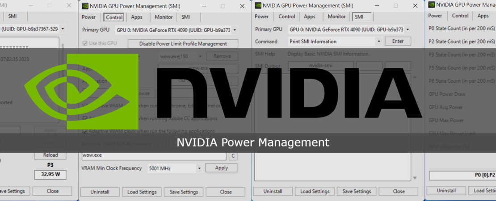Open GPU dropdown arrow in leftmost window
The image size is (496, 201).
pos(63,29)
